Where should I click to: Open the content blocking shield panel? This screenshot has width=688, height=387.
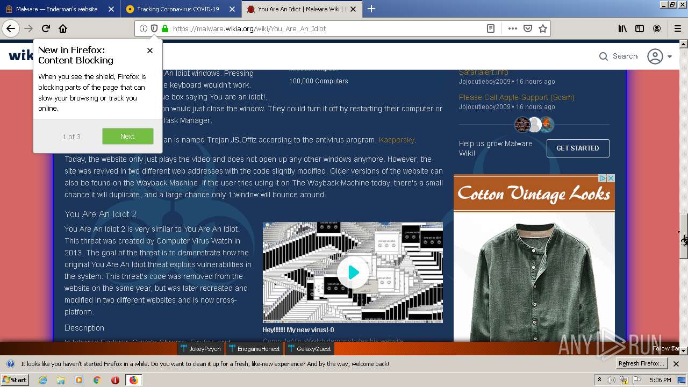[x=154, y=28]
